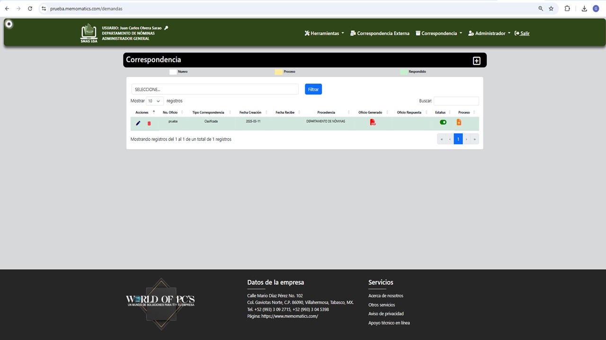The height and width of the screenshot is (340, 606).
Task: Expand the Mostrar registros count selector
Action: pyautogui.click(x=155, y=101)
